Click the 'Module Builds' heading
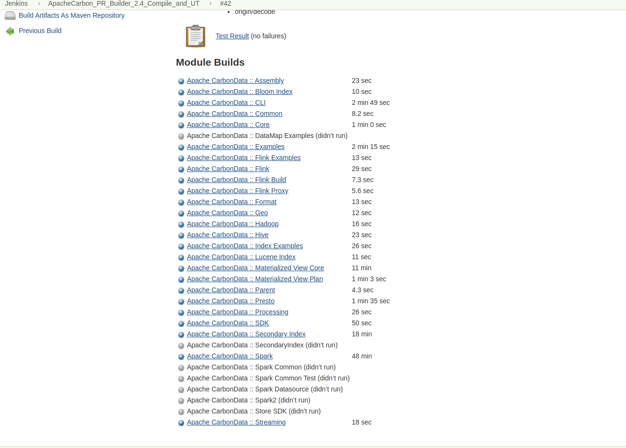626x448 pixels. coord(210,62)
